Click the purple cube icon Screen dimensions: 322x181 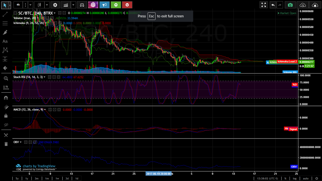(x=93, y=5)
